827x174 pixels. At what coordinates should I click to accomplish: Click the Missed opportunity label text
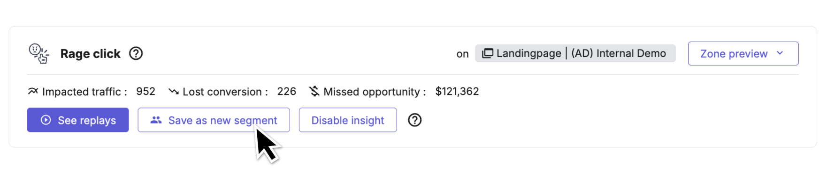point(375,92)
